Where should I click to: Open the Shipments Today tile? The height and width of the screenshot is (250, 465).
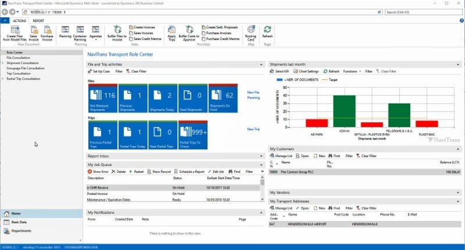tap(163, 98)
